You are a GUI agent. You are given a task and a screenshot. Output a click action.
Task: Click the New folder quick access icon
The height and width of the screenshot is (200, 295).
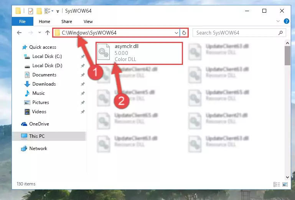[39, 11]
